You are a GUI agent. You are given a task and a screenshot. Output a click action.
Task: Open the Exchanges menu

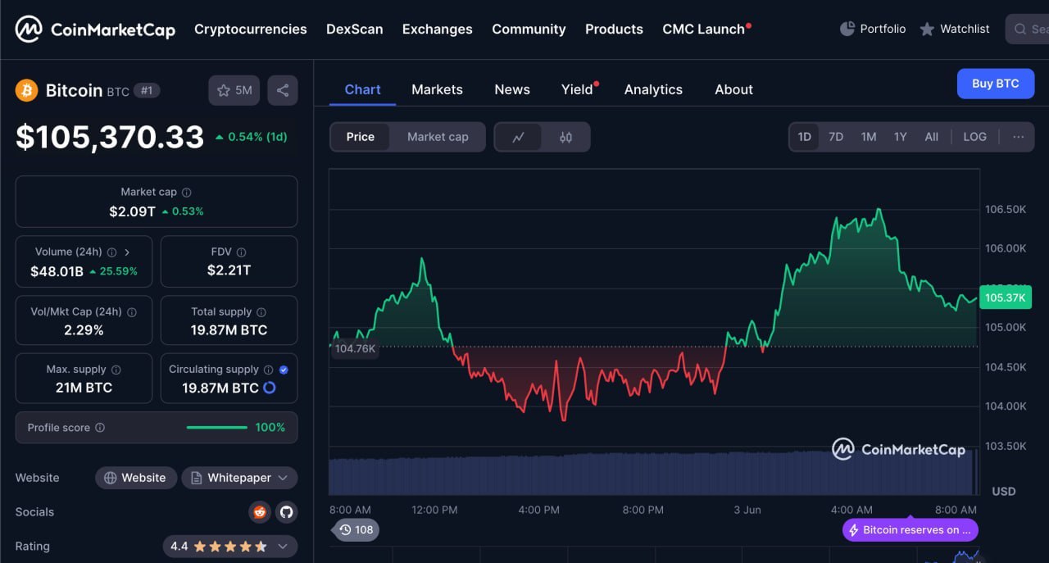438,30
